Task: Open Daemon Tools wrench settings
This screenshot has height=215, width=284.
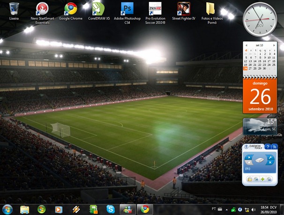Action: tap(270, 157)
